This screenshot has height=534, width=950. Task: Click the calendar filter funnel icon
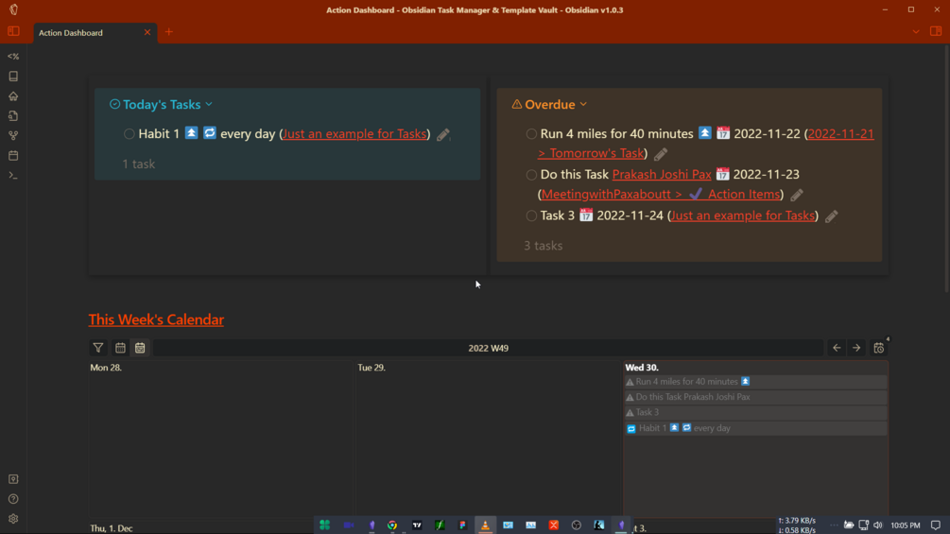[98, 348]
